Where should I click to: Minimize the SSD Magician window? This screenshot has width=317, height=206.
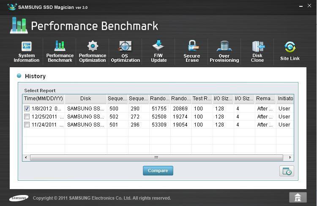301,6
